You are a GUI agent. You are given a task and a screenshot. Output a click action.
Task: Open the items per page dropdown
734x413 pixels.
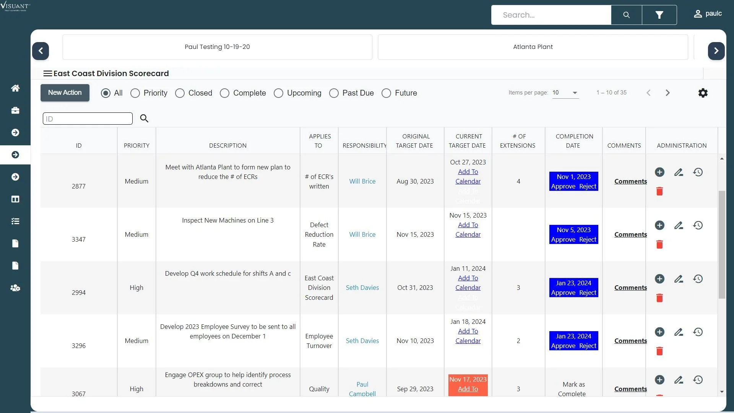coord(565,93)
